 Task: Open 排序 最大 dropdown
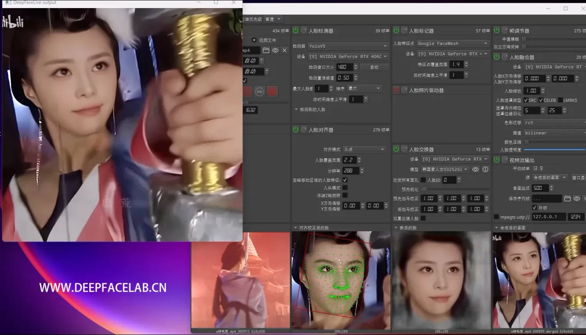pyautogui.click(x=364, y=88)
